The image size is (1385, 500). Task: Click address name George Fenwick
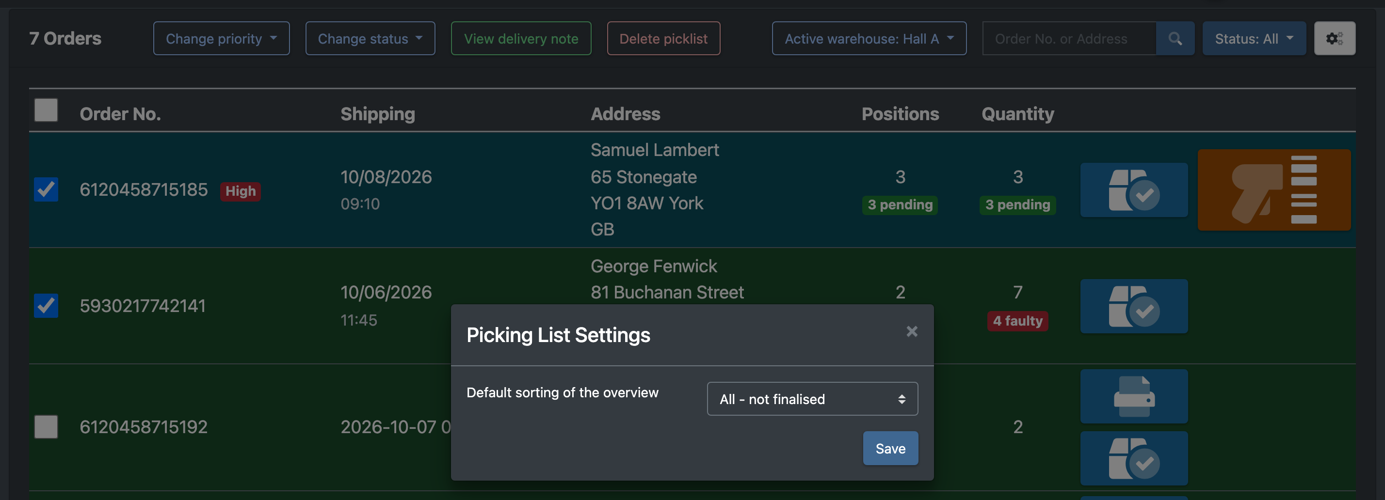tap(654, 266)
